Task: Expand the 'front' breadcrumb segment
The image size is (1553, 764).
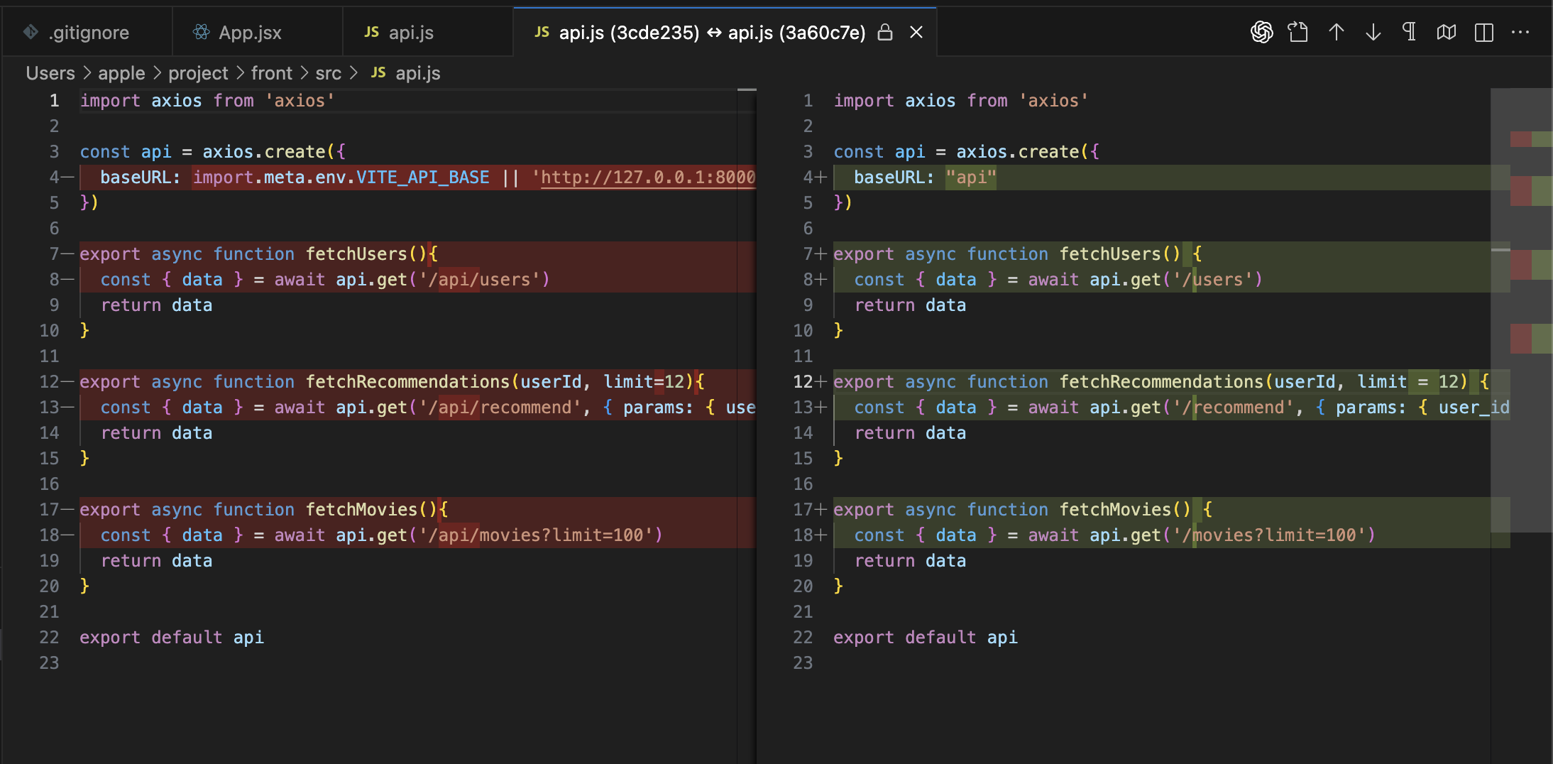Action: pos(271,73)
